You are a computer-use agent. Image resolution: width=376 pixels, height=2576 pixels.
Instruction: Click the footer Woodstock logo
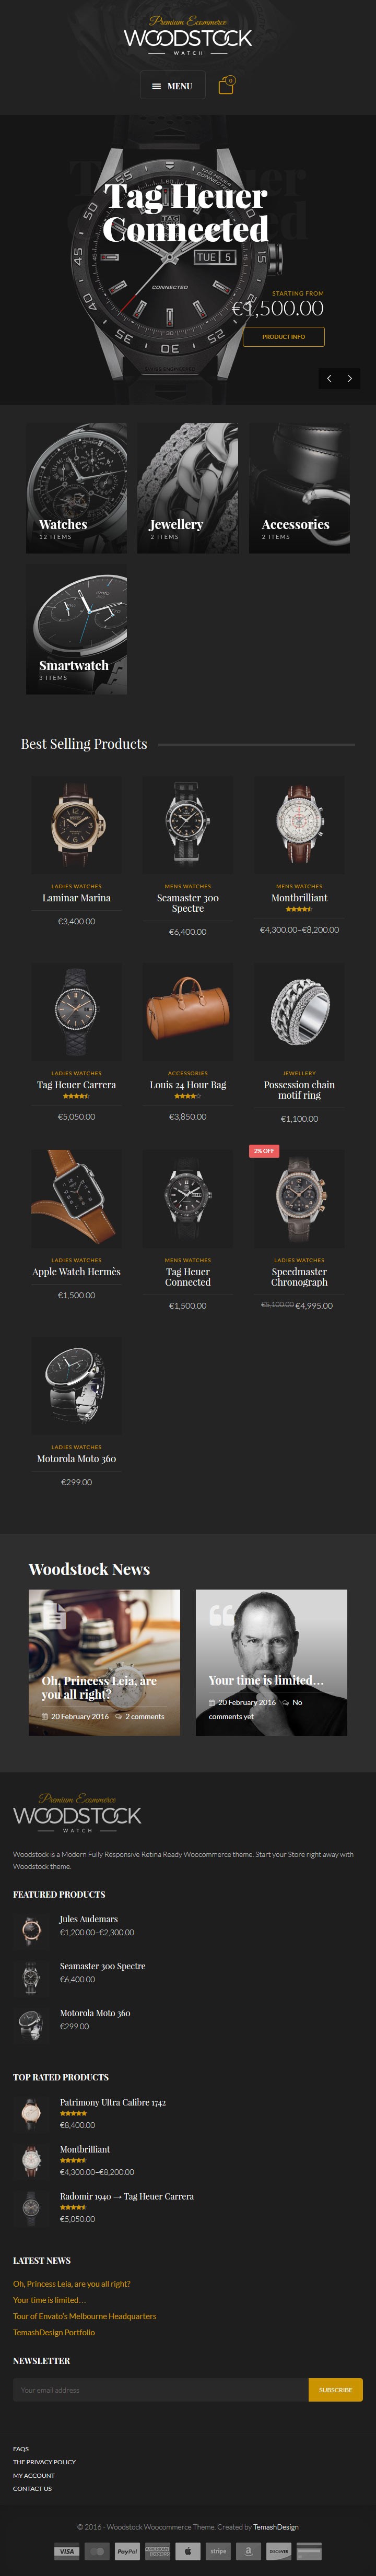click(77, 1814)
